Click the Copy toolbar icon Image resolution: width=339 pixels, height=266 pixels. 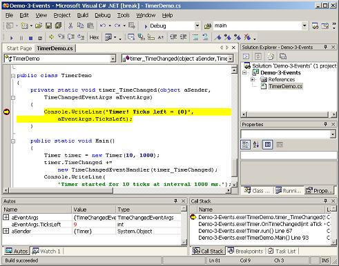coord(80,25)
